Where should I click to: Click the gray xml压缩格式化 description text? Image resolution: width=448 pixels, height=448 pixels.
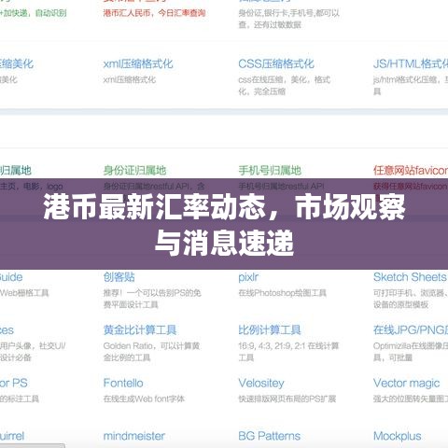pos(130,80)
